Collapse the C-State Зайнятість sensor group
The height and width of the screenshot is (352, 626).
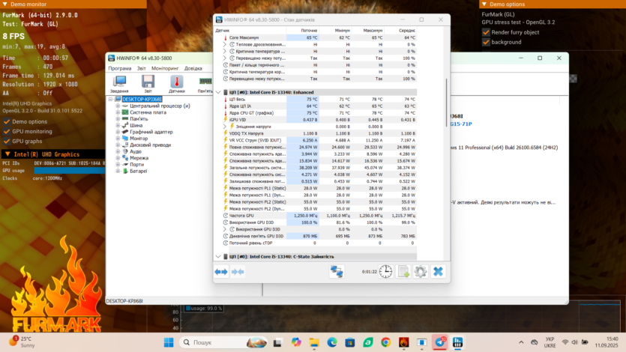[218, 257]
